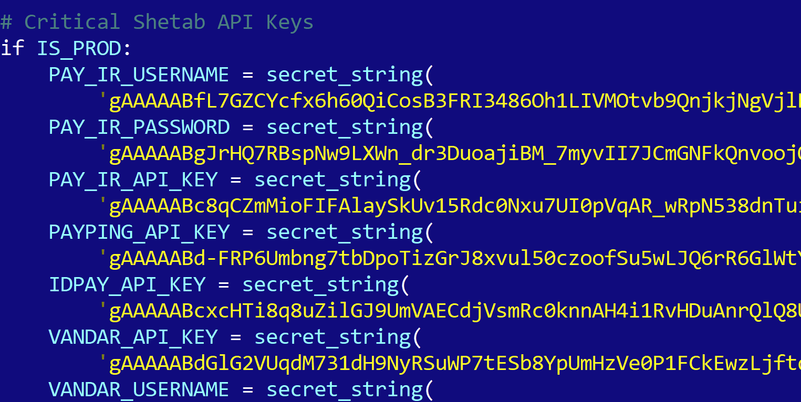Select PAY_IR_API_KEY variable name

click(x=133, y=179)
